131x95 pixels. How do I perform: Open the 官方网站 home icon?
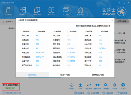click(80, 11)
